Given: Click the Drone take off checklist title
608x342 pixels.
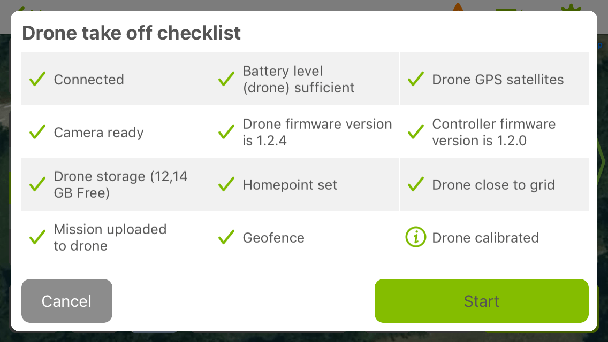Looking at the screenshot, I should point(131,33).
